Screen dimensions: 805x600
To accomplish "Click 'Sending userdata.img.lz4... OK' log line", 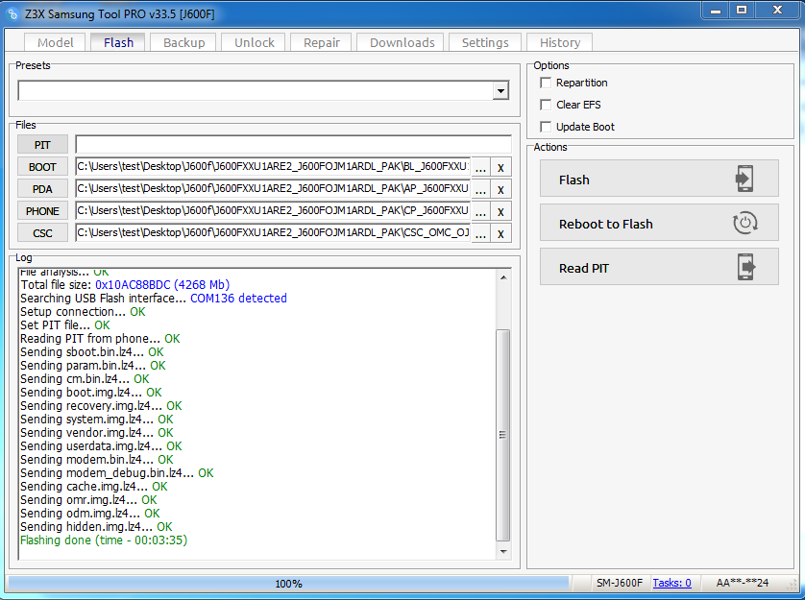I will tap(101, 446).
